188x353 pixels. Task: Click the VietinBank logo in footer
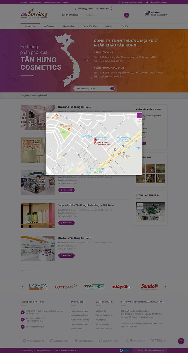coord(83,341)
